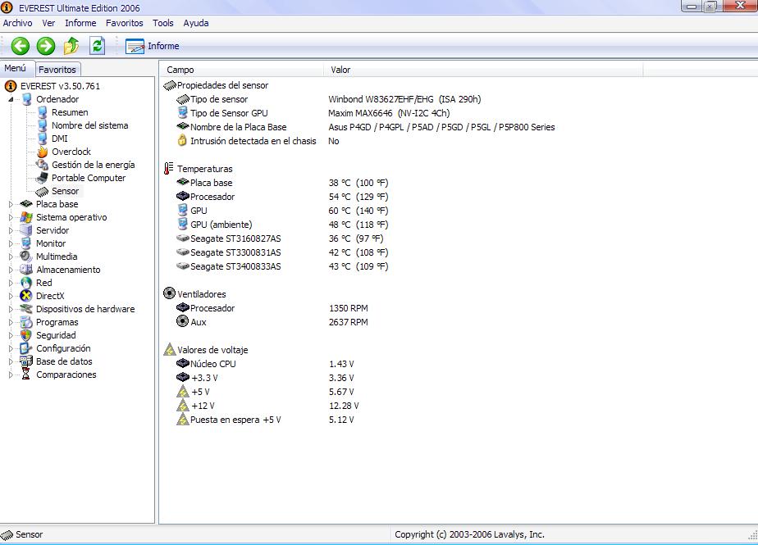Select the Núcleo CPU voltage row

pyautogui.click(x=266, y=364)
